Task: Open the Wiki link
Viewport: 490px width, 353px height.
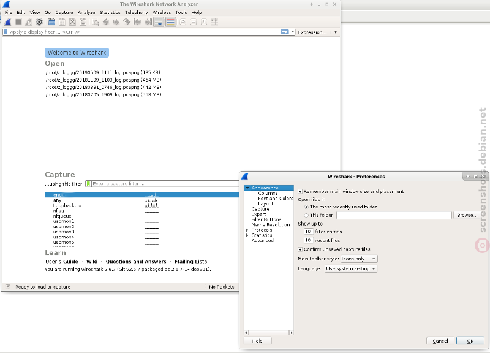Action: (92, 262)
